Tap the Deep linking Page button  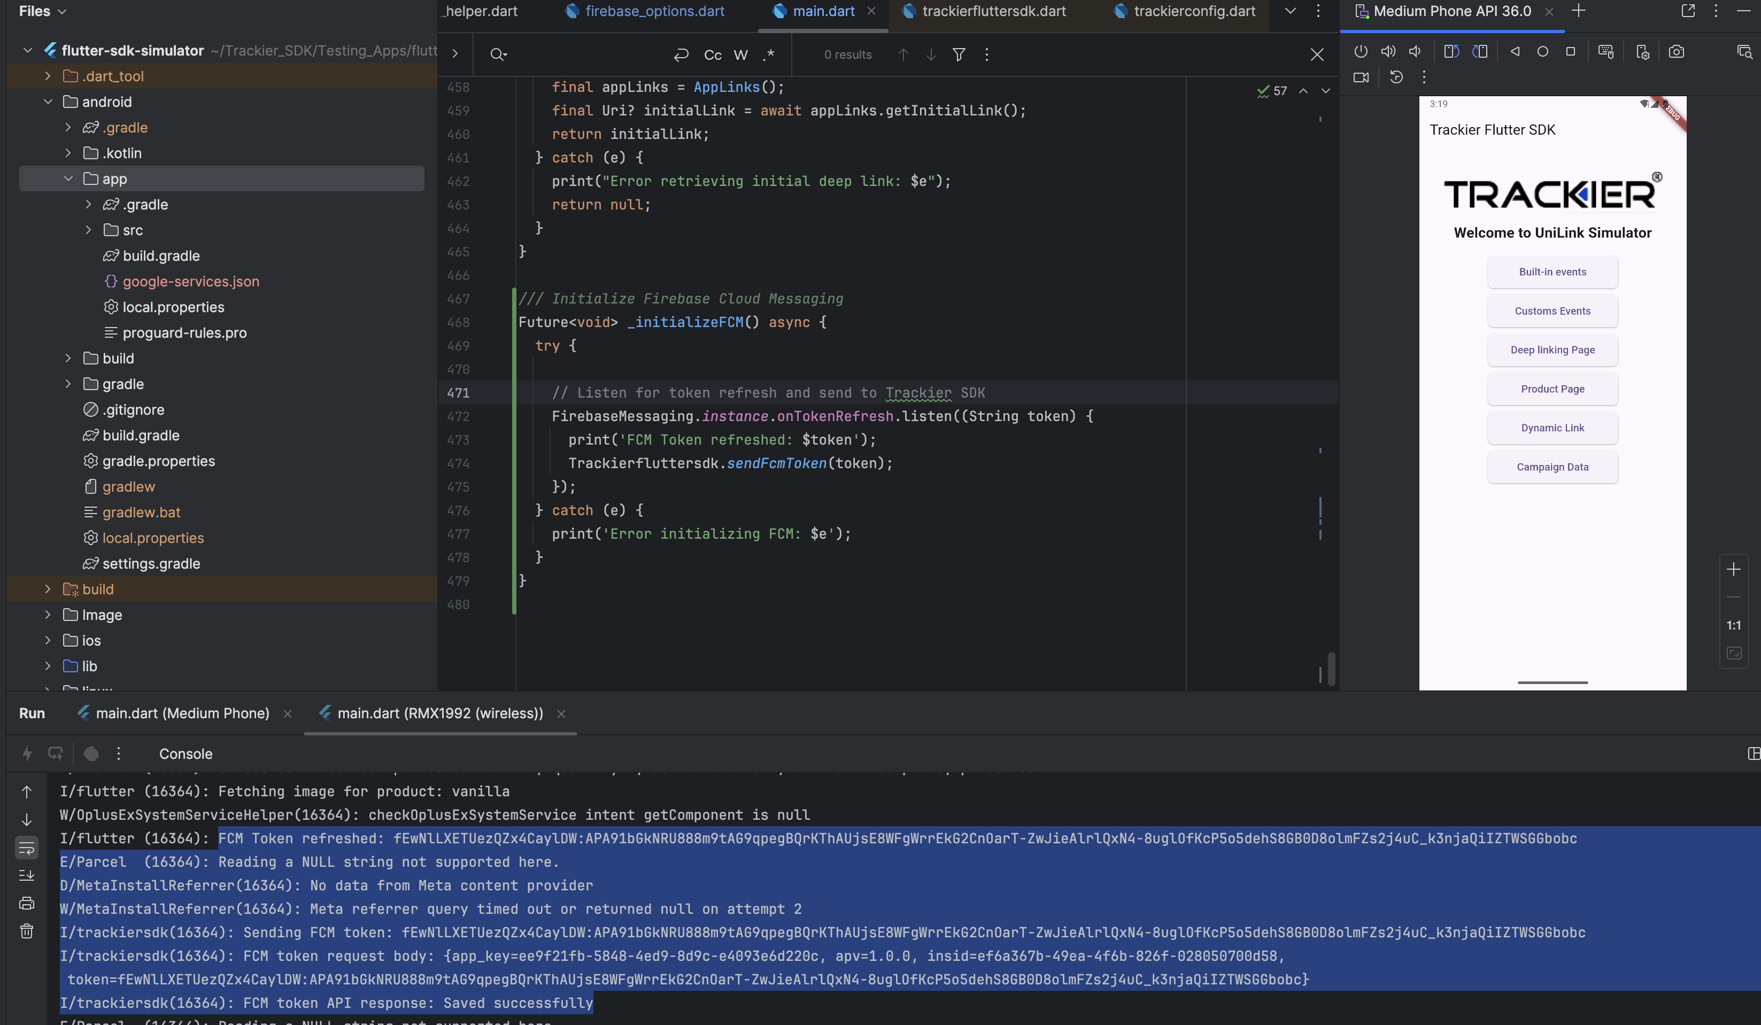[x=1552, y=350]
